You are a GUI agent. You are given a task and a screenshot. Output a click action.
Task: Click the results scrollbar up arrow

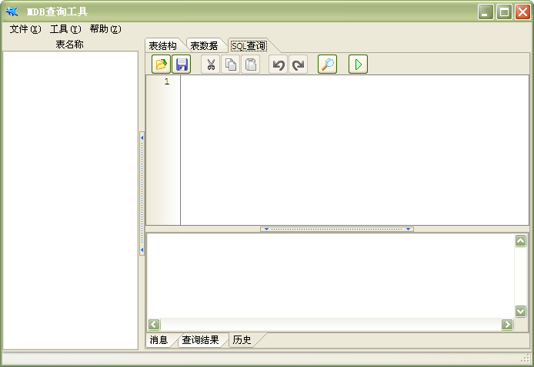(x=521, y=241)
